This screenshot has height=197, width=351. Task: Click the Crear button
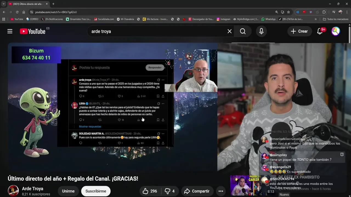point(299,31)
